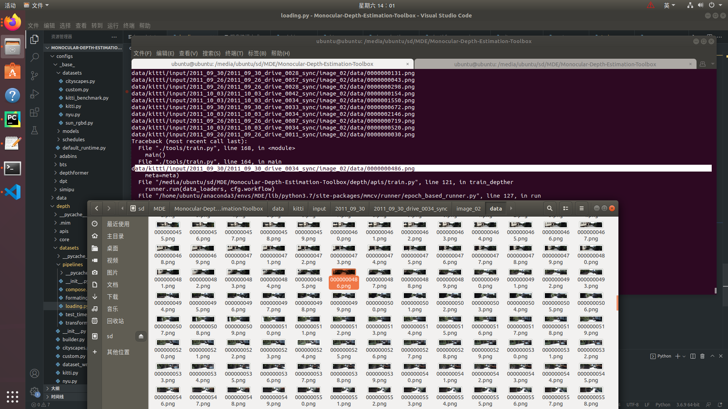Click LF line ending indicator in status bar
728x409 pixels.
tap(647, 404)
